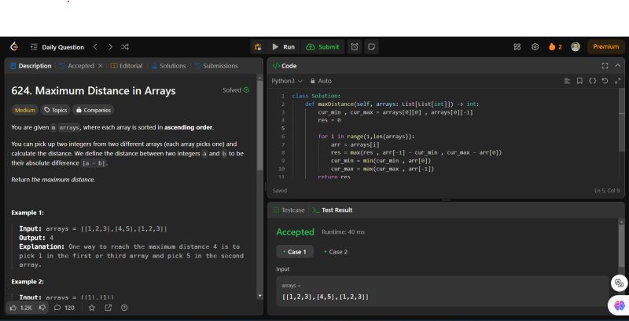Switch to the Description tab
Viewport: 629px width, 321px height.
point(31,66)
